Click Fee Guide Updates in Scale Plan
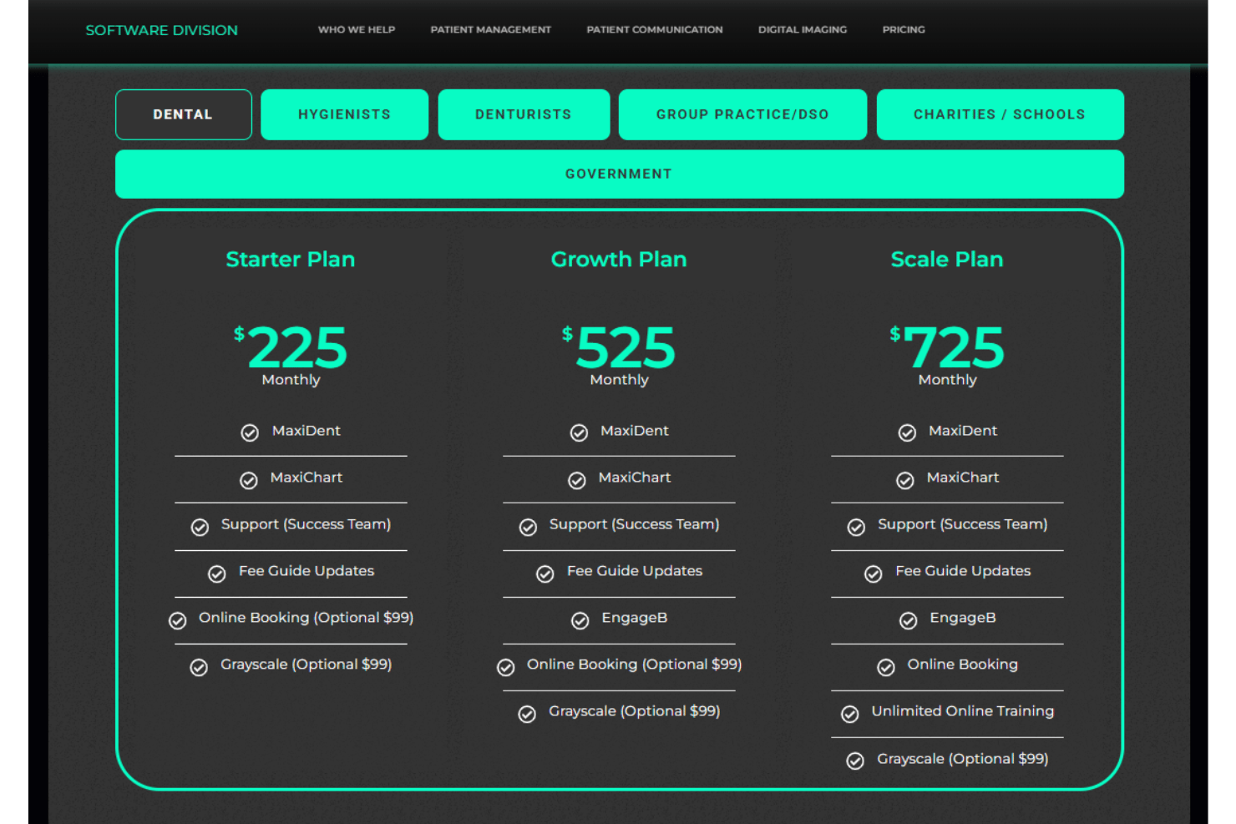The width and height of the screenshot is (1236, 824). coord(963,571)
